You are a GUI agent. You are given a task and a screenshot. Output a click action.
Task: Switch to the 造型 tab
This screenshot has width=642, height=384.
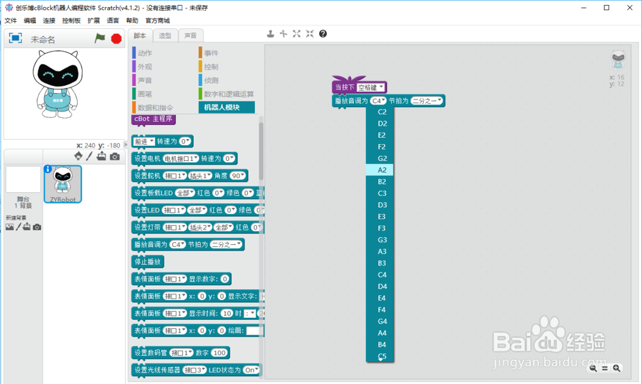point(164,35)
